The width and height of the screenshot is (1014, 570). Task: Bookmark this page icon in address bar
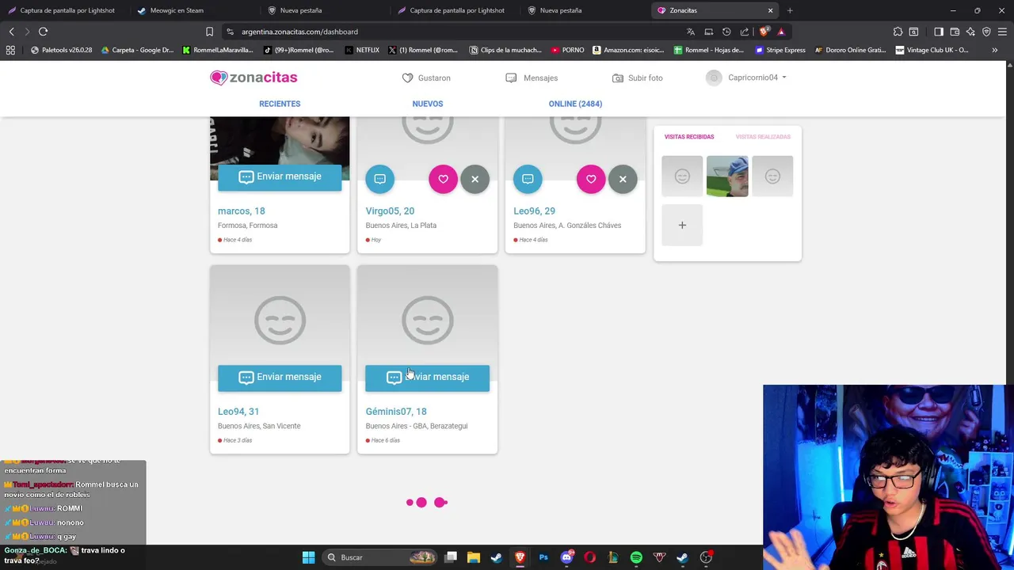coord(209,32)
